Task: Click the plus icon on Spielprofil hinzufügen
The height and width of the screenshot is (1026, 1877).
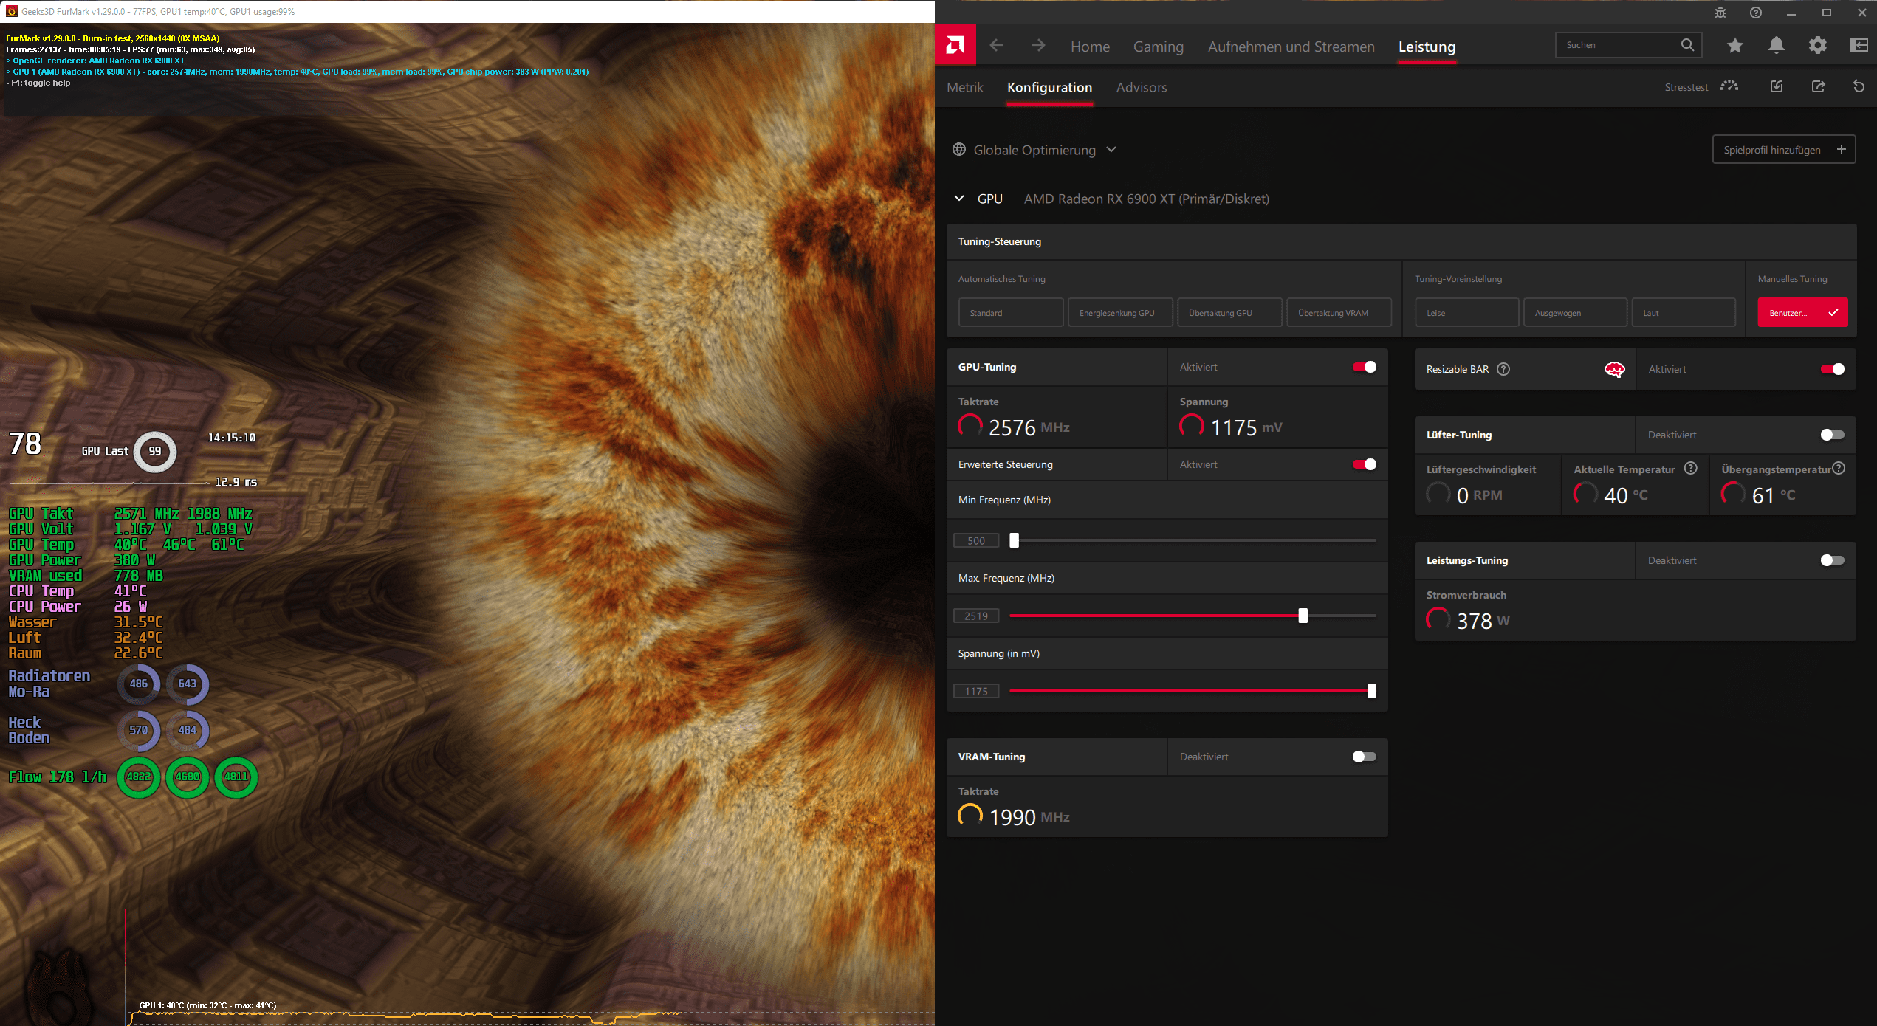Action: pyautogui.click(x=1842, y=149)
